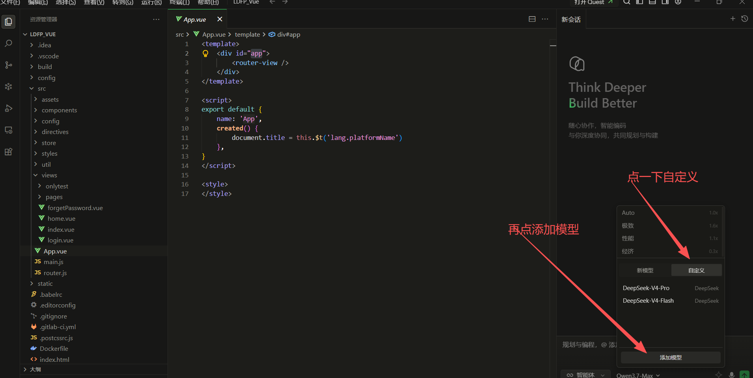The height and width of the screenshot is (378, 753).
Task: Open login.vue in the file tree
Action: (x=94, y=240)
